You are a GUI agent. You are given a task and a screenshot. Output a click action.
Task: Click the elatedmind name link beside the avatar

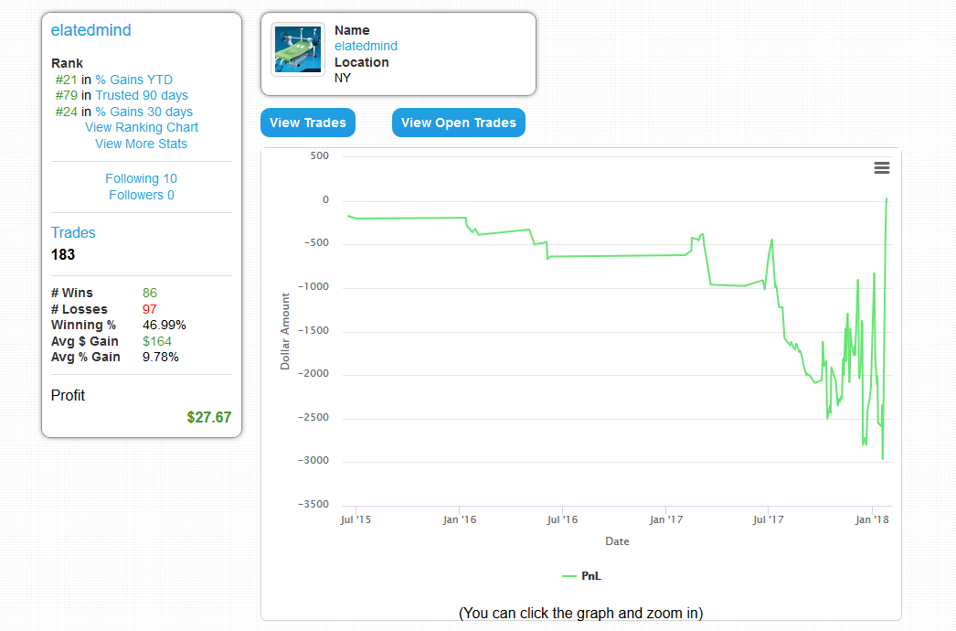366,46
